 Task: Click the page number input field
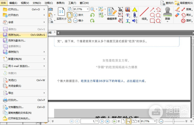[90, 121]
